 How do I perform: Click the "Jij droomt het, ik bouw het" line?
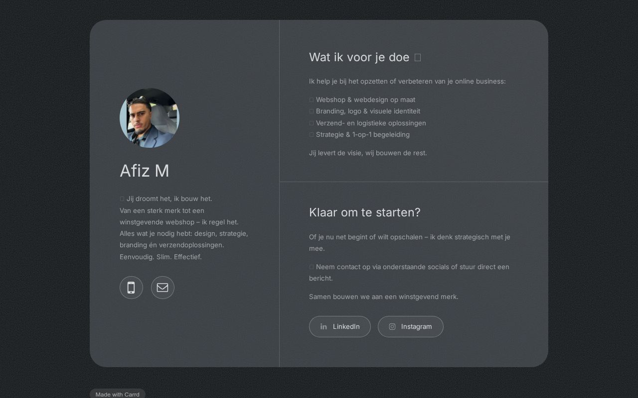[x=169, y=199]
